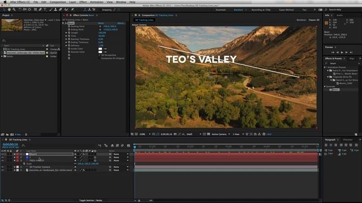Collapse the Beam effect group
The height and width of the screenshot is (203, 362).
tap(63, 23)
